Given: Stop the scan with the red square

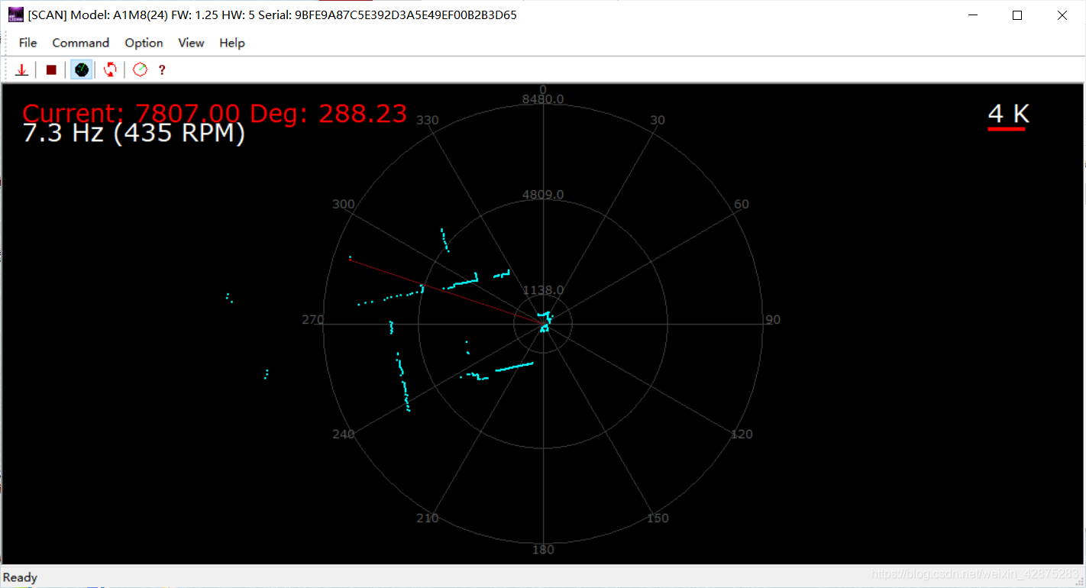Looking at the screenshot, I should [51, 69].
